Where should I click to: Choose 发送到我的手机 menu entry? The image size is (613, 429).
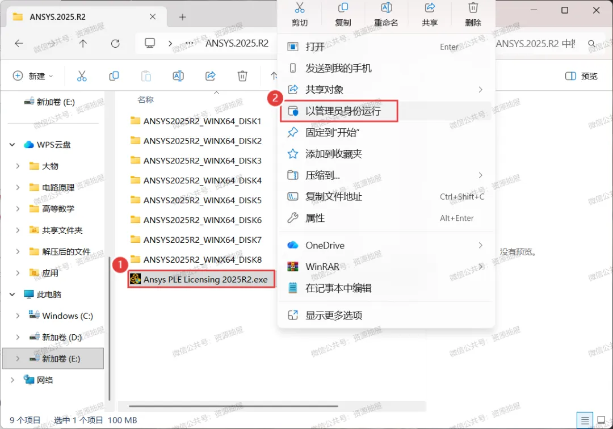[386, 68]
